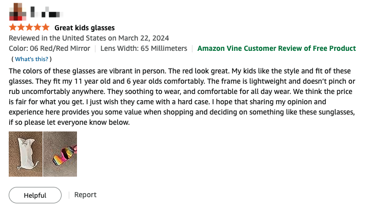
Task: Click the first orange rating star
Action: [13, 27]
